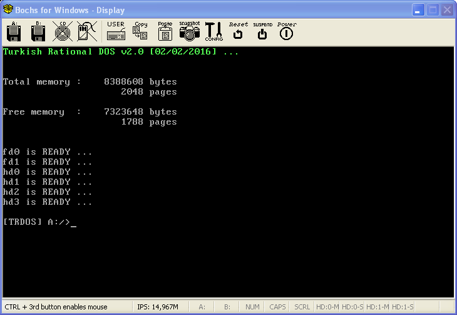
Task: Click the HD:1-S status bar indicator
Action: pyautogui.click(x=403, y=307)
